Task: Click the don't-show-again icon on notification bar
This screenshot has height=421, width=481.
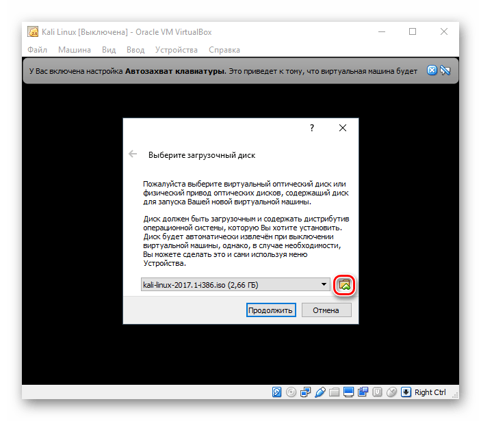Action: coord(445,70)
